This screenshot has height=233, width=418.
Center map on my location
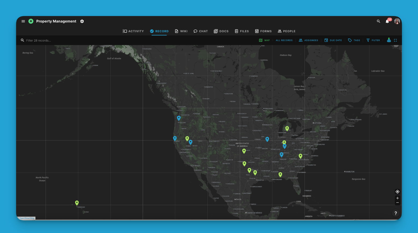pos(397,192)
